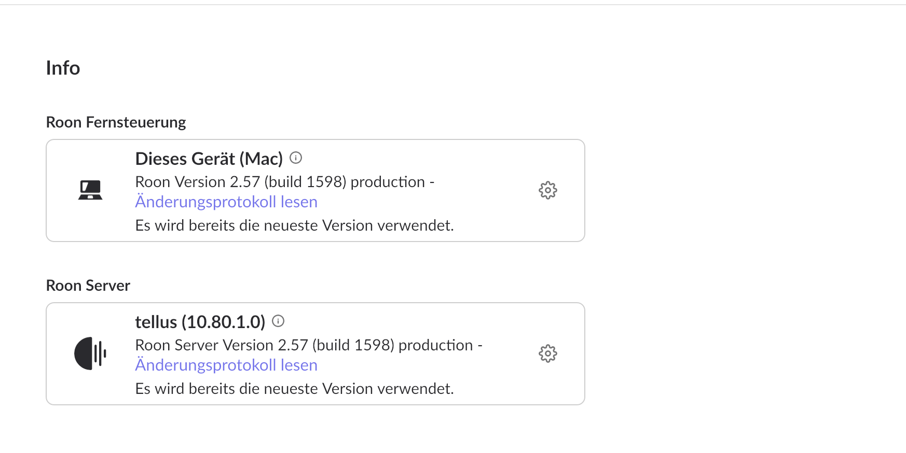Click the Roon Fernsteuerung section label
This screenshot has width=906, height=453.
pos(116,122)
